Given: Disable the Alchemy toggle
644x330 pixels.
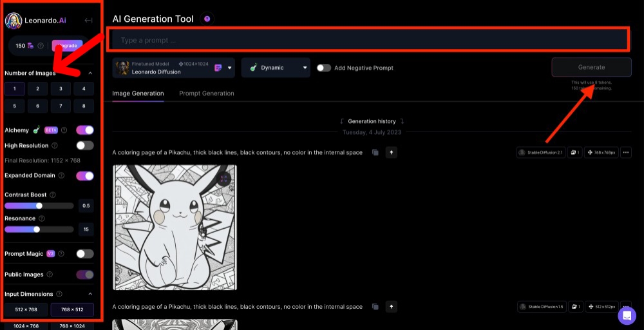Looking at the screenshot, I should pyautogui.click(x=85, y=130).
